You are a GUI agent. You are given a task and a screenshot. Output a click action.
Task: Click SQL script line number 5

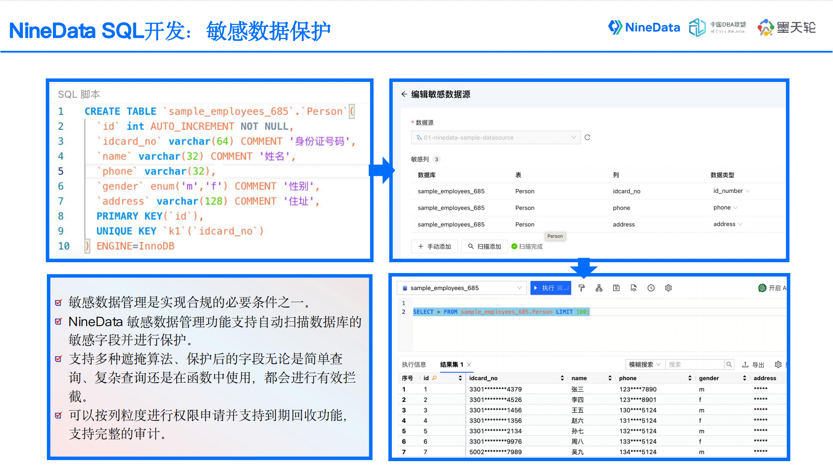[61, 171]
